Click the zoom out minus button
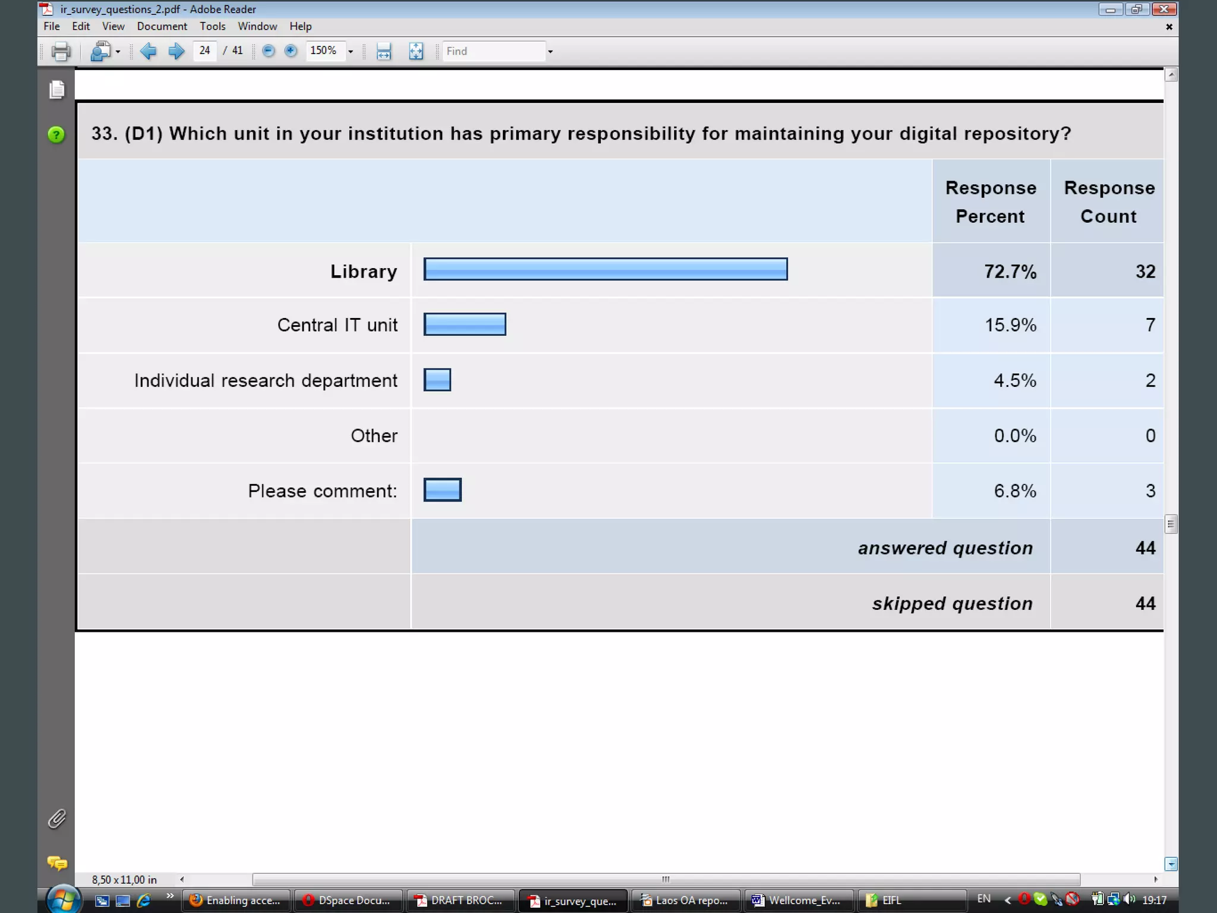 268,51
